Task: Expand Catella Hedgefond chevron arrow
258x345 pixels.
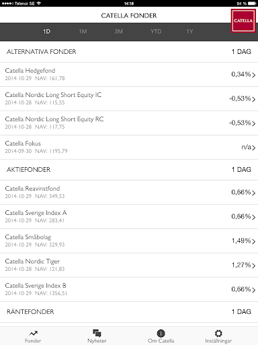Action: 253,75
